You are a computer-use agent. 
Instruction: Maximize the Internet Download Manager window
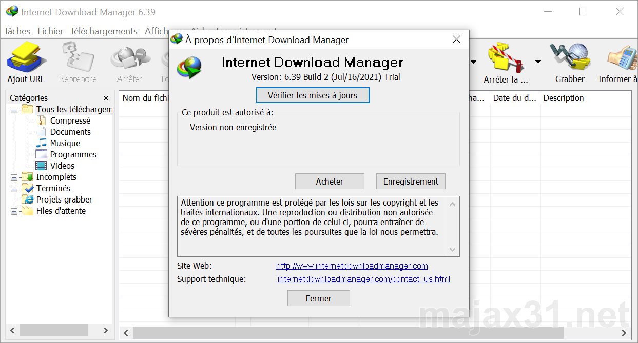[583, 11]
